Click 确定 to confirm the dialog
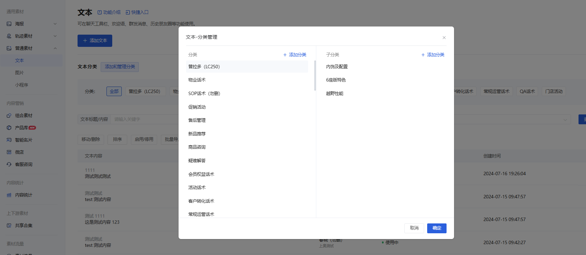Viewport: 586px width, 255px height. tap(437, 228)
